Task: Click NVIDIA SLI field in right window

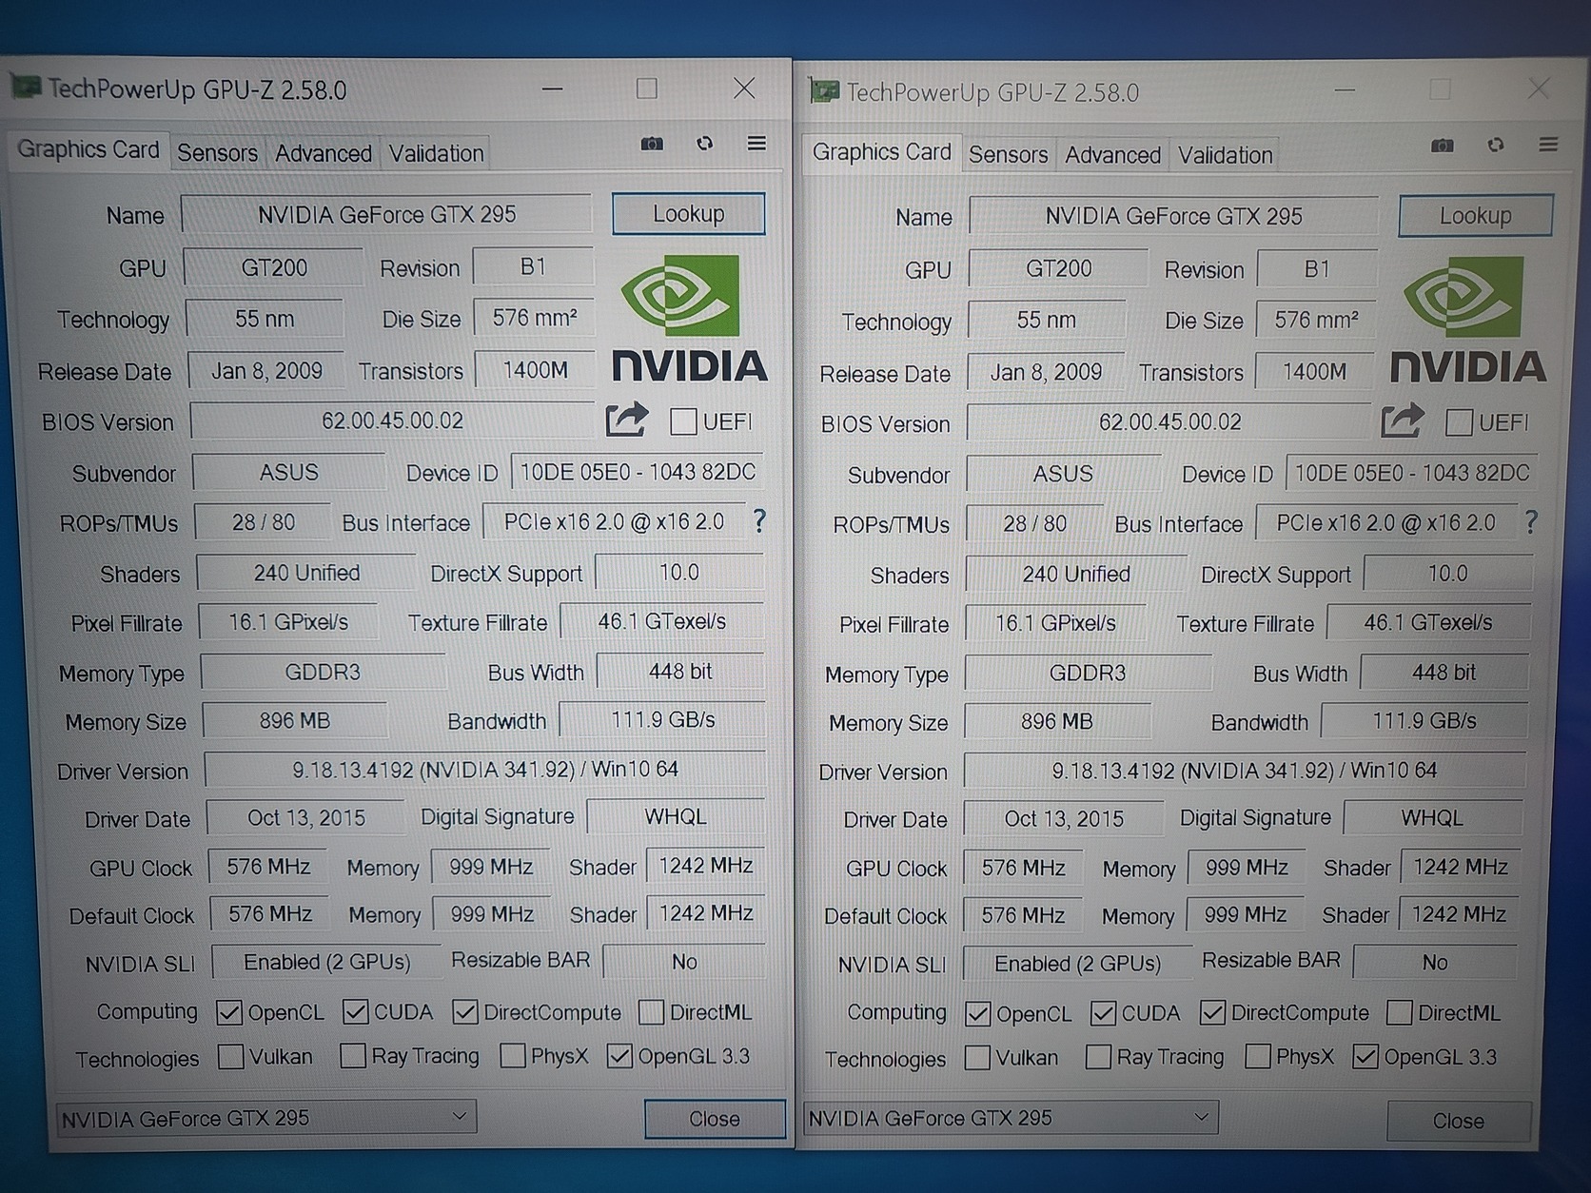Action: point(1077,964)
